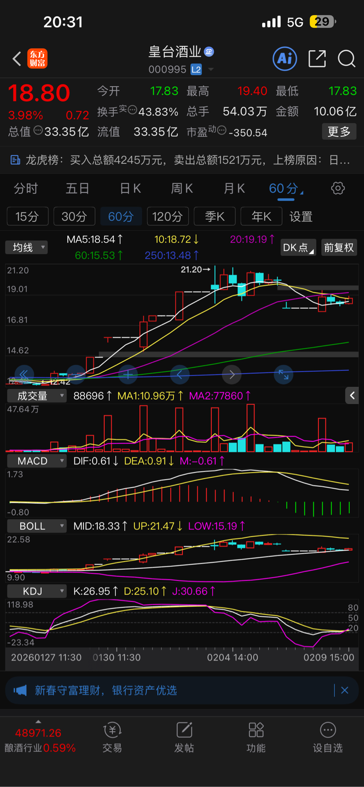Collapse indicator panel left chevron
This screenshot has height=787, width=364.
(352, 395)
